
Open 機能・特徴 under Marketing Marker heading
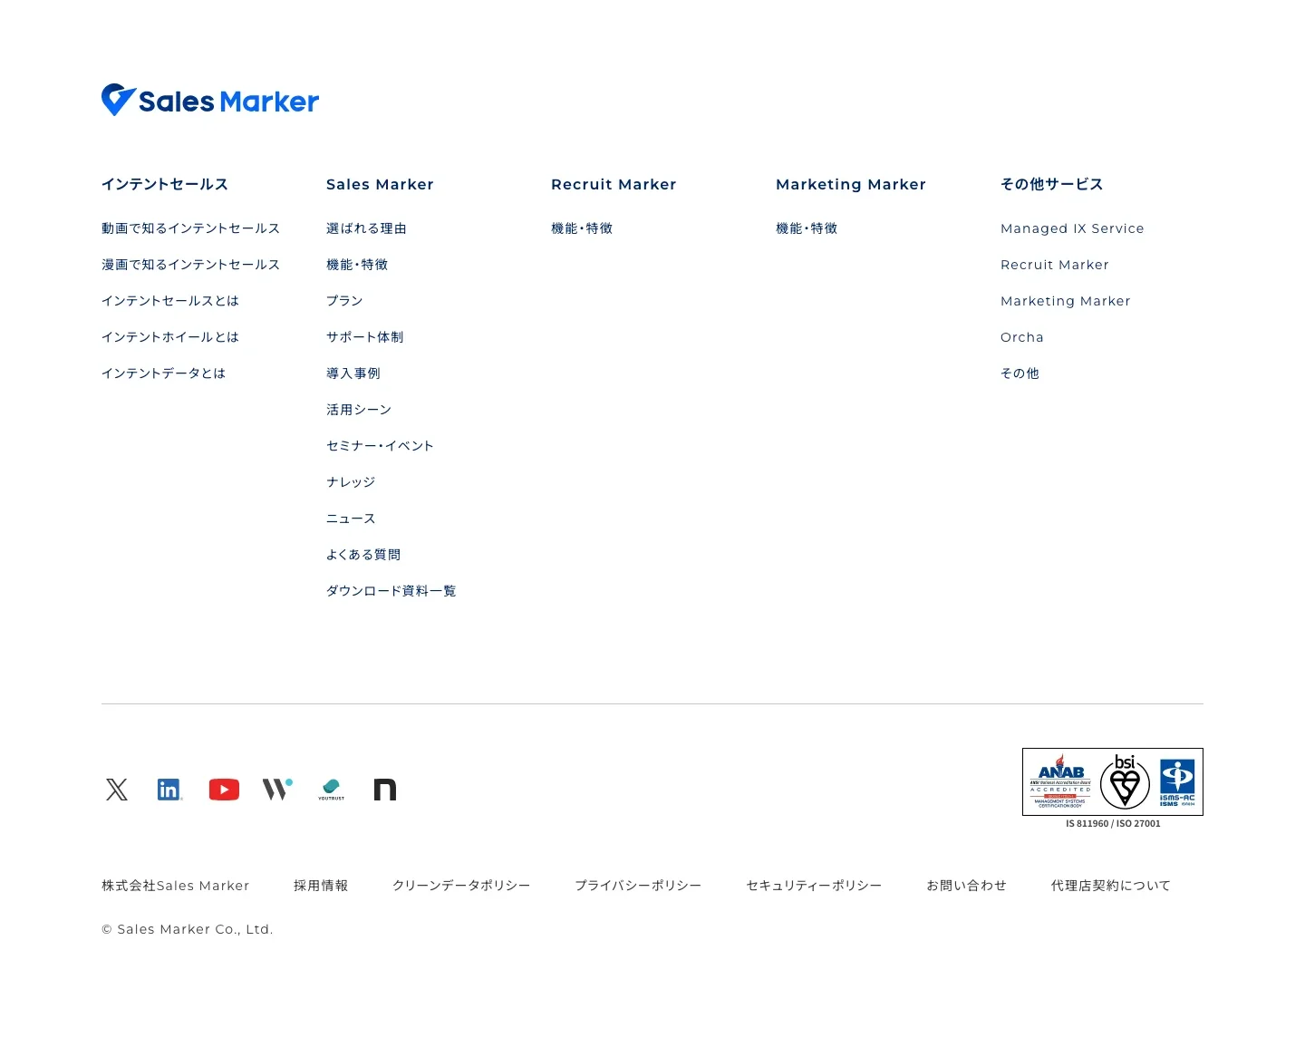[807, 228]
